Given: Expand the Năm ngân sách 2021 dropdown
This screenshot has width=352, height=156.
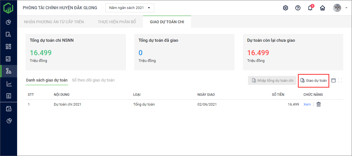Looking at the screenshot, I should [130, 8].
